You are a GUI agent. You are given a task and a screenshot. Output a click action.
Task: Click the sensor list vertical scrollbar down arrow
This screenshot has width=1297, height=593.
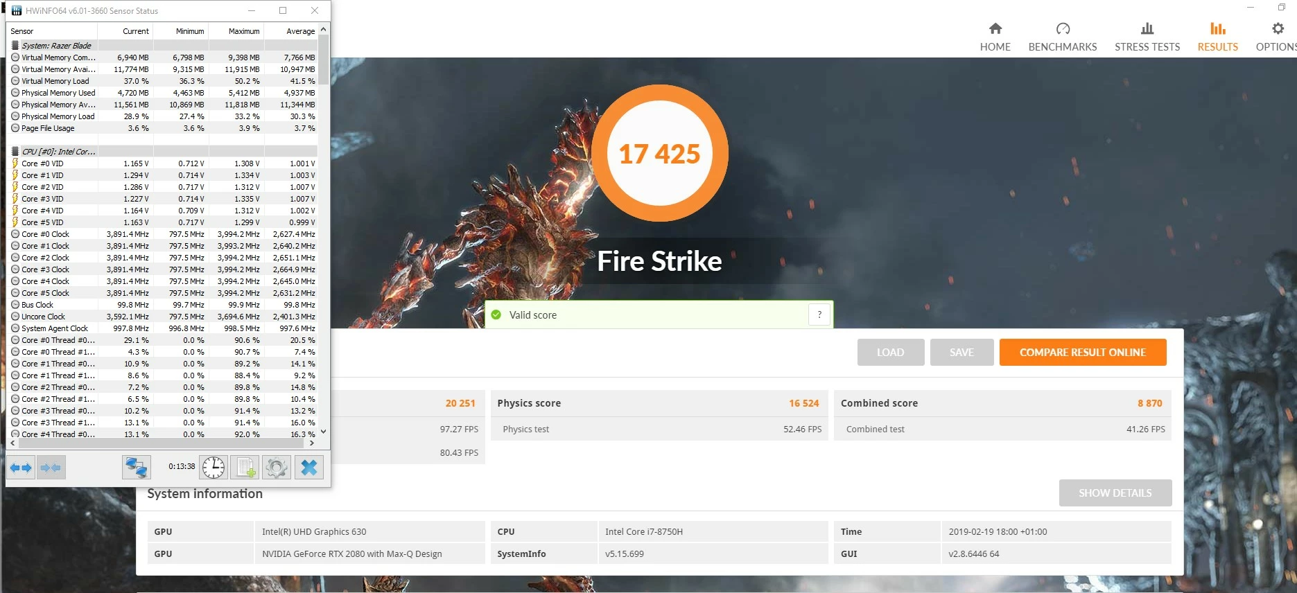323,432
